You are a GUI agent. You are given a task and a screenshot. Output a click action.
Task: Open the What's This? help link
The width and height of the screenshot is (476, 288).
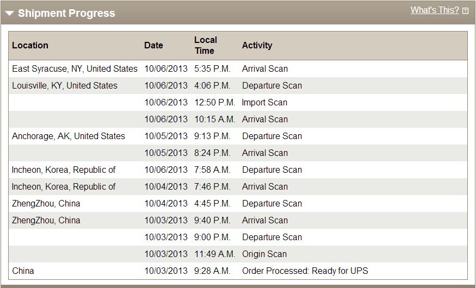click(435, 10)
